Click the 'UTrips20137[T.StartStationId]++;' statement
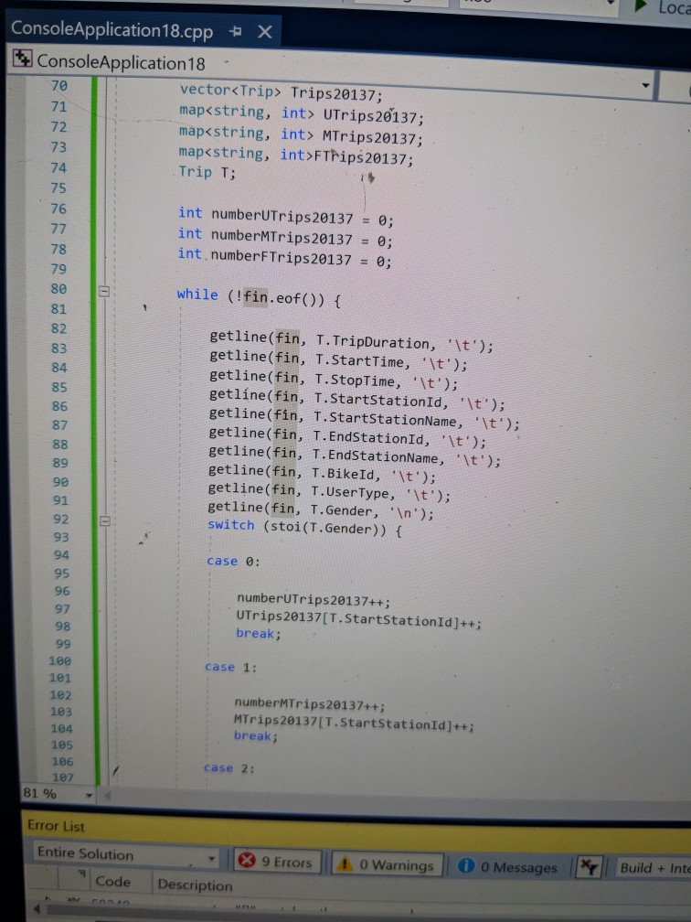 359,619
